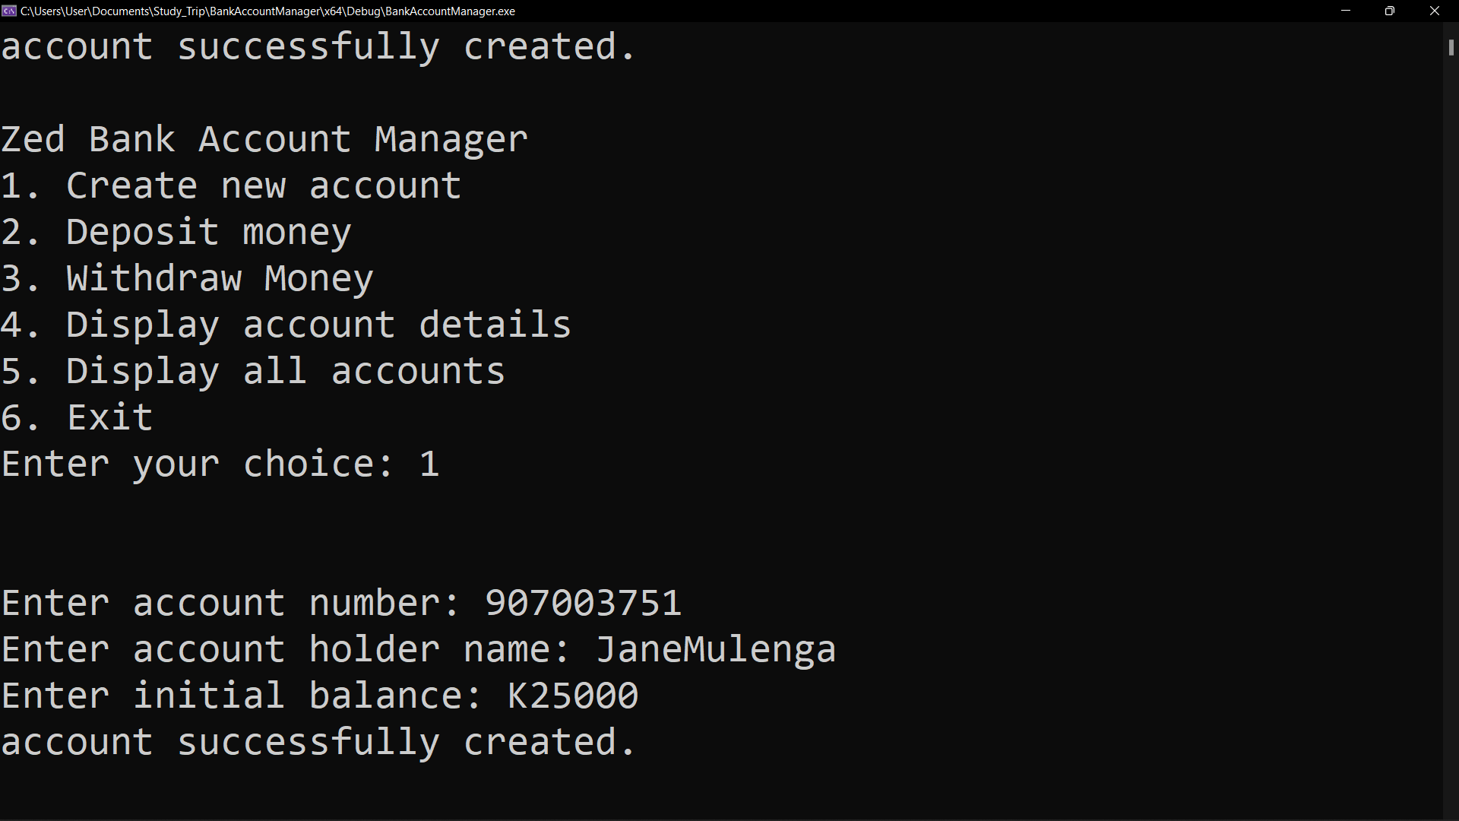
Task: Click the '2. Deposit money' line
Action: click(176, 233)
